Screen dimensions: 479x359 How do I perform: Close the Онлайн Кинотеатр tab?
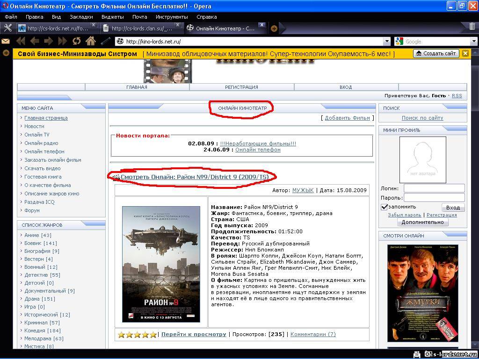tap(261, 25)
